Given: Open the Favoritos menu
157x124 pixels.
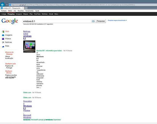Looking at the screenshot, I should [21, 11].
